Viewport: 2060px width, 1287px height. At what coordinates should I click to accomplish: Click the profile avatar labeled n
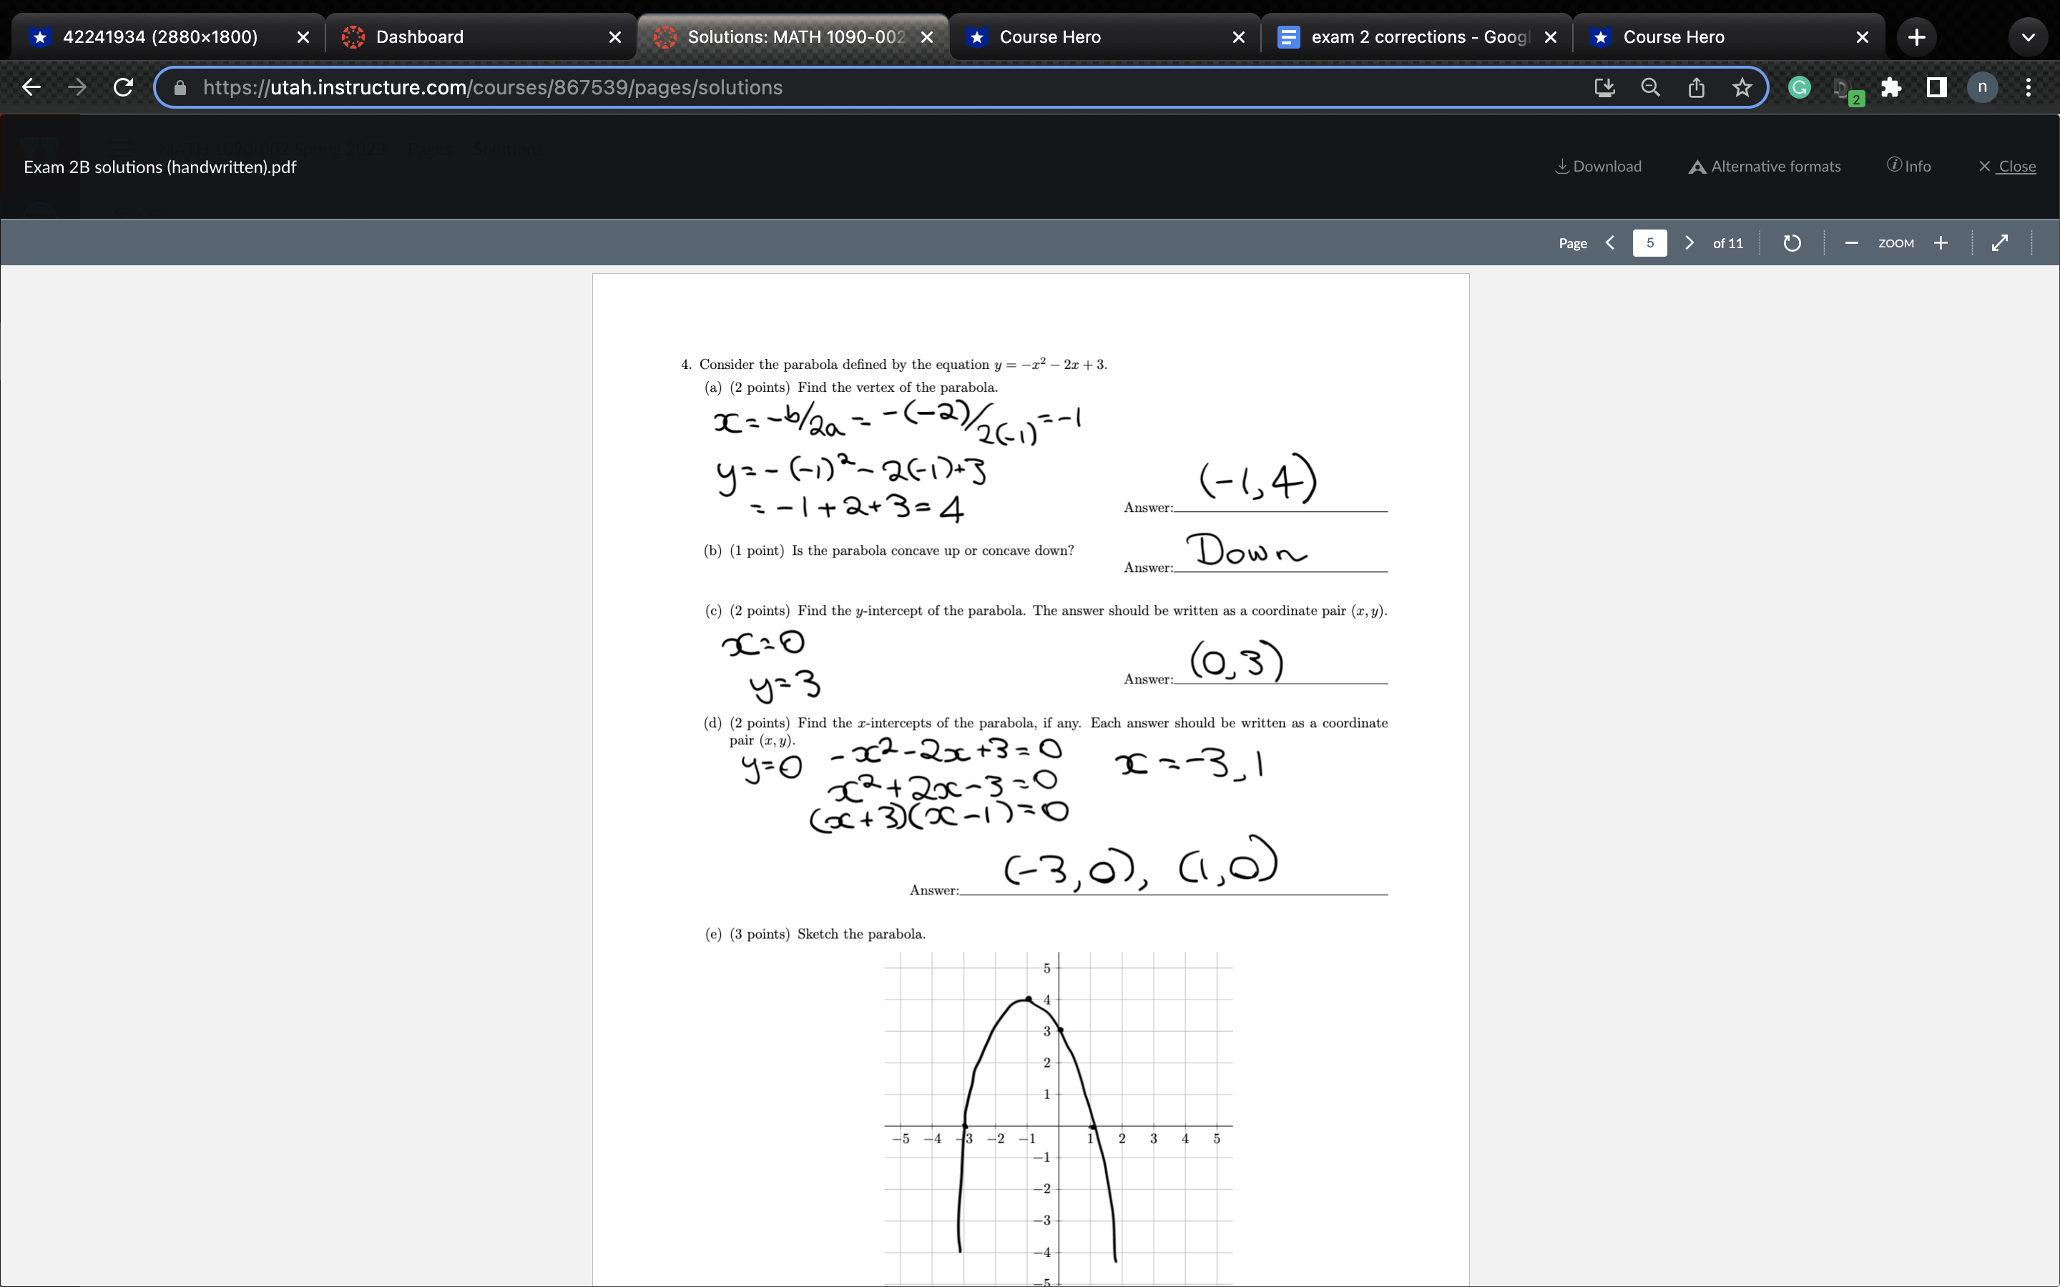tap(1982, 87)
